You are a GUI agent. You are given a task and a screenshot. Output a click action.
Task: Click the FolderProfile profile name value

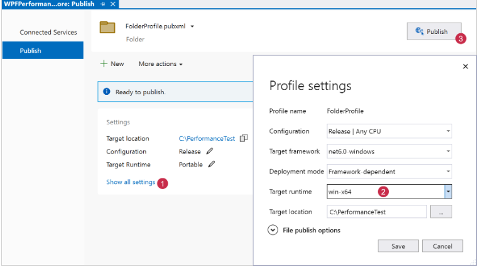345,111
